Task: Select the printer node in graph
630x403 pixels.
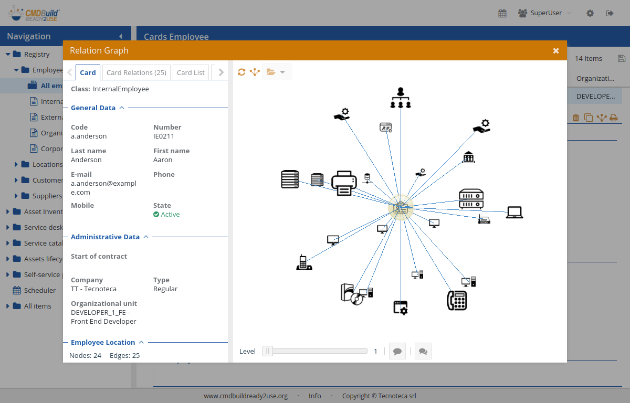Action: tap(344, 184)
